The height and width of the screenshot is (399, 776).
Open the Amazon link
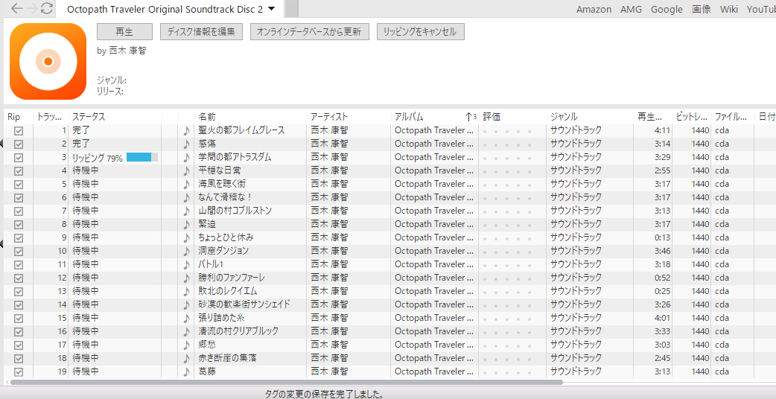[594, 10]
